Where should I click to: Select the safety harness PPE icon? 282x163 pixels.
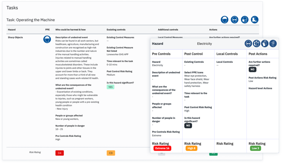[273, 44]
